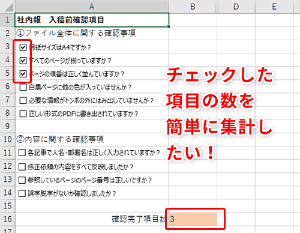300x233 pixels.
Task: Click the orange cell showing 3
Action: (x=193, y=219)
